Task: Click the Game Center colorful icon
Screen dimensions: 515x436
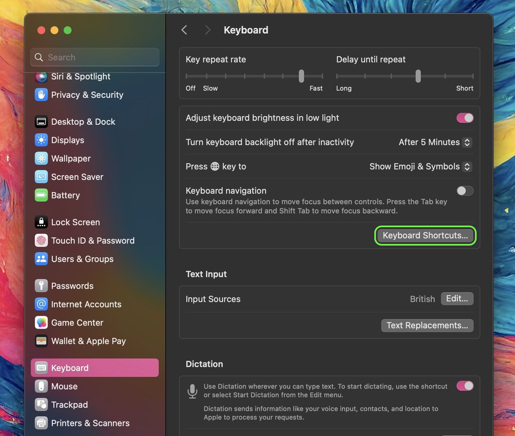Action: 41,323
